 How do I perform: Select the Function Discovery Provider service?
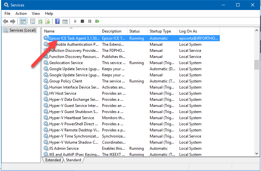pyautogui.click(x=131, y=51)
